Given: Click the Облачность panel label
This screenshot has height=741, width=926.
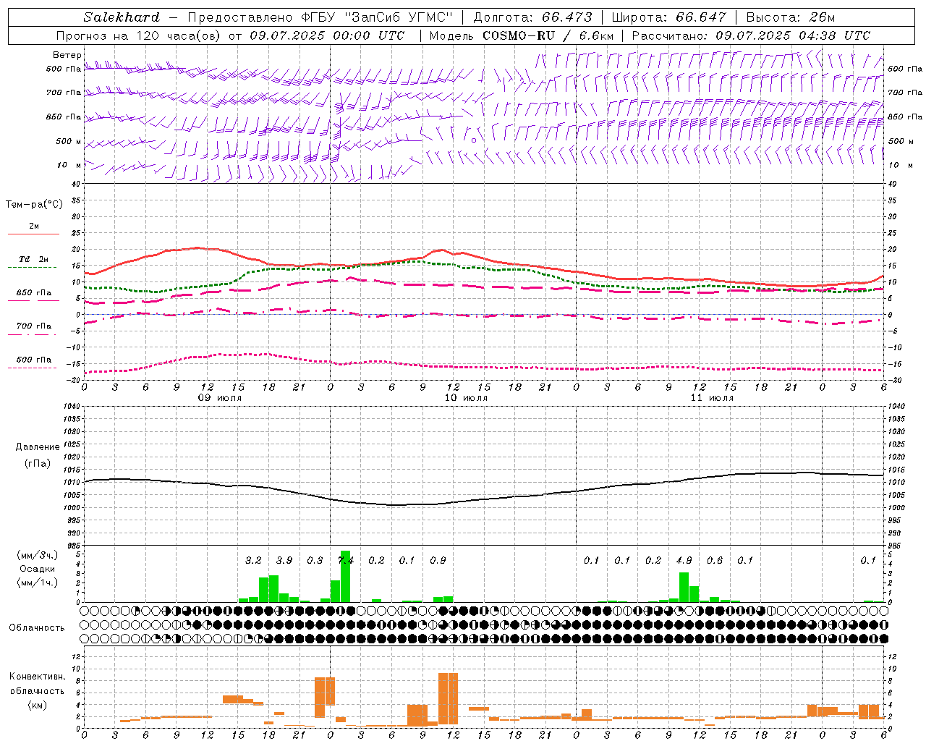Looking at the screenshot, I should click(x=37, y=628).
